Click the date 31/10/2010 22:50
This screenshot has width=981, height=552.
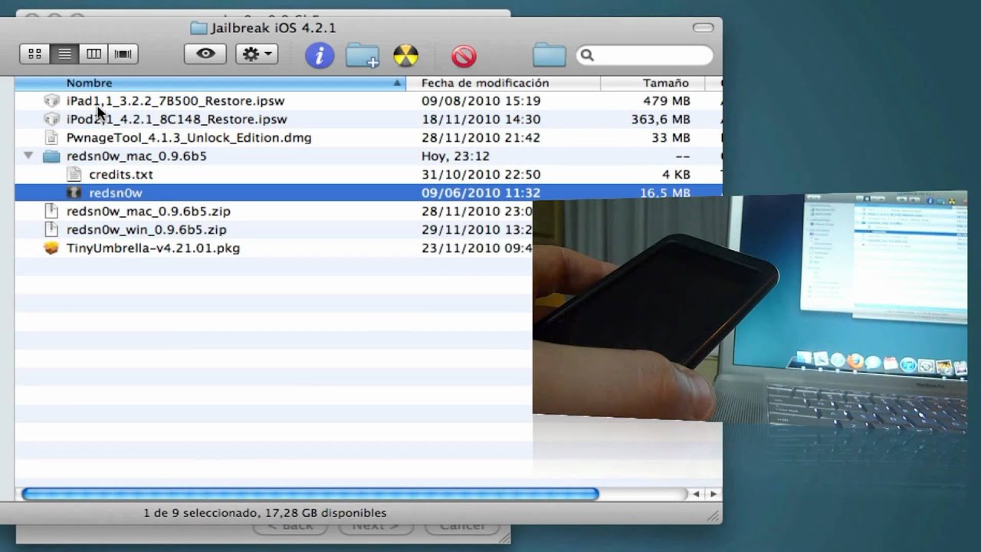coord(481,174)
